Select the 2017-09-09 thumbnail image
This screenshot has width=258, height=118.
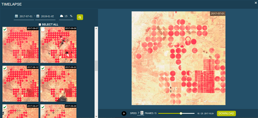[x=58, y=45]
